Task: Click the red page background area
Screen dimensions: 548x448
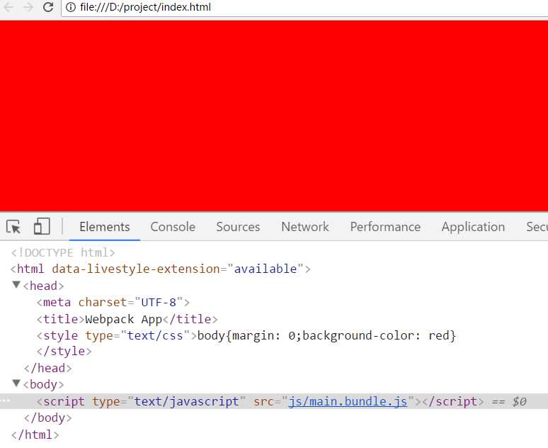Action: 274,116
